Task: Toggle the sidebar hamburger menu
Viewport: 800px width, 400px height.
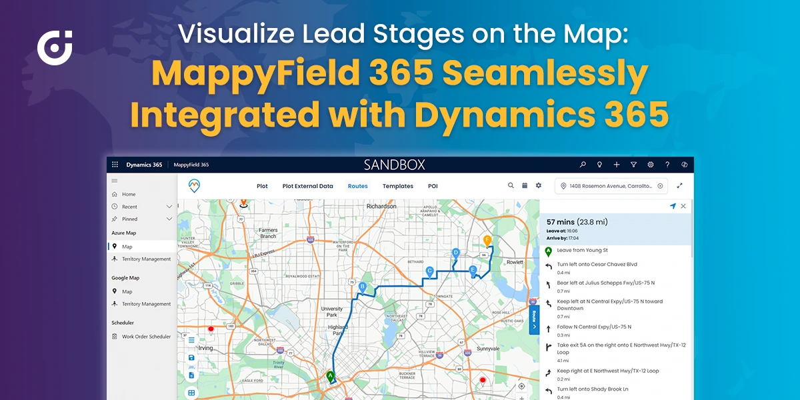Action: (115, 181)
